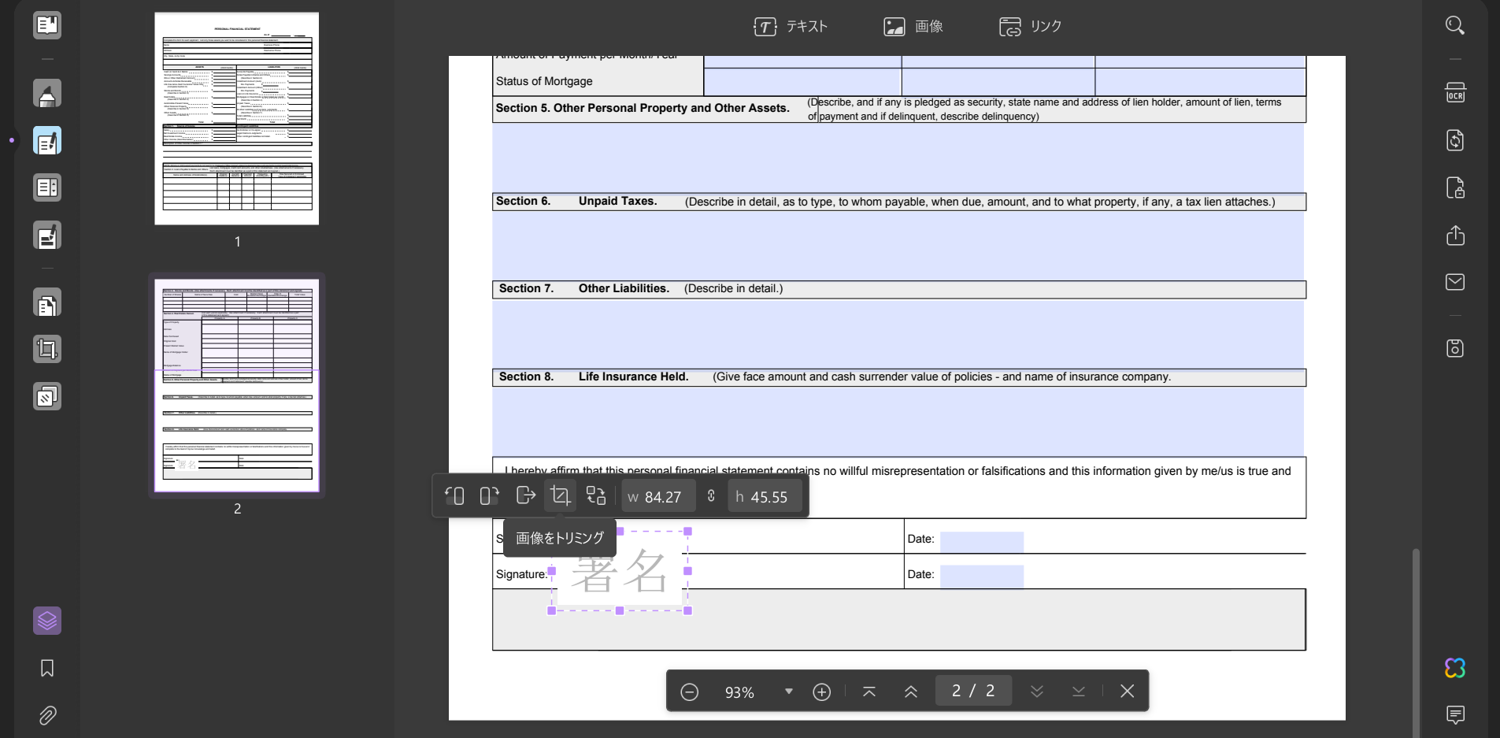Open the Layers panel icon
The height and width of the screenshot is (738, 1500).
(47, 621)
